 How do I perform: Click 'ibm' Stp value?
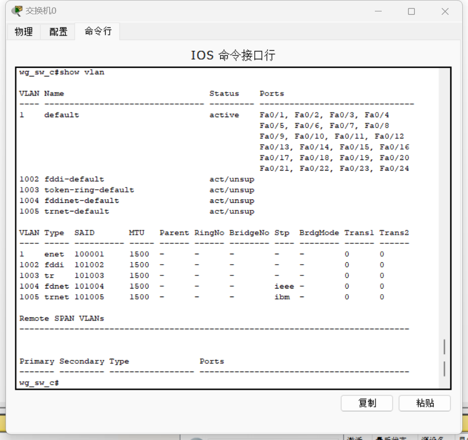click(282, 297)
